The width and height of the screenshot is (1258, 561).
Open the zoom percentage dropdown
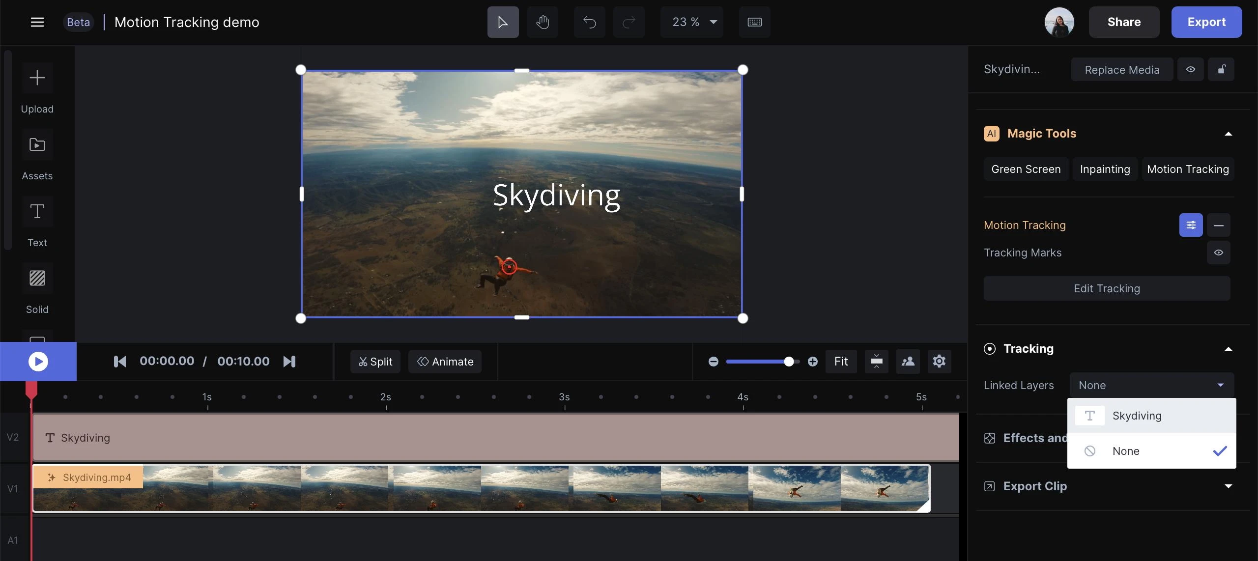tap(692, 22)
